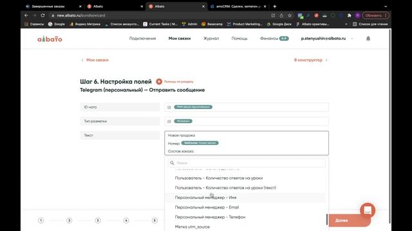The image size is (412, 231).
Task: Go back in browser history
Action: click(26, 15)
